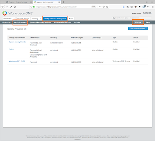155x141 pixels.
Task: Click the Manage button
Action: (x=138, y=22)
